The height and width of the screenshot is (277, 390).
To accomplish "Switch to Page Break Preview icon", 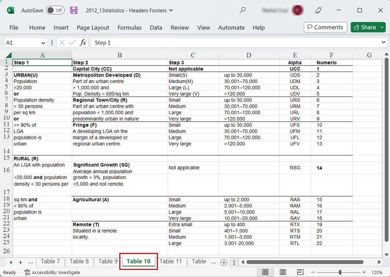I will (300, 272).
